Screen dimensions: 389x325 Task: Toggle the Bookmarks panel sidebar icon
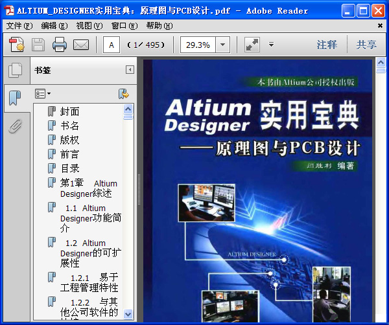pyautogui.click(x=15, y=98)
